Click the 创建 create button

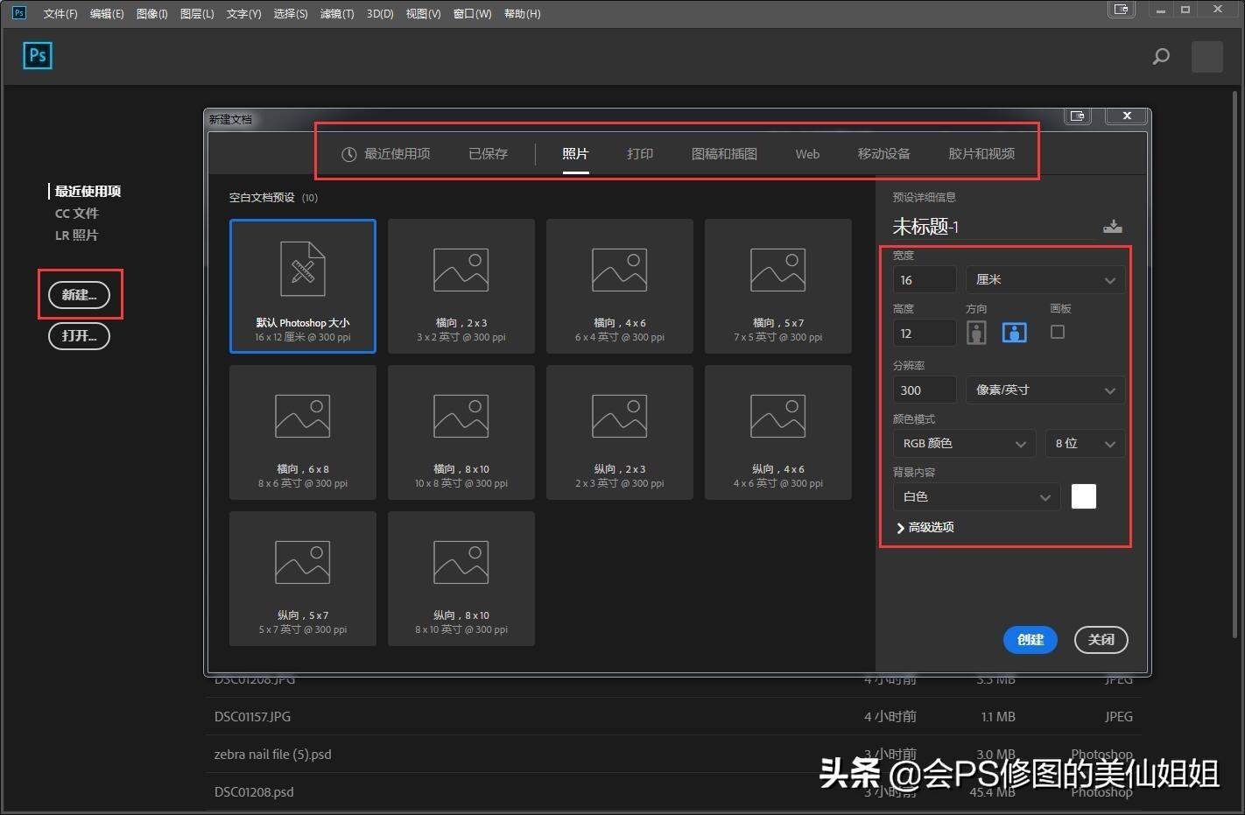click(1030, 640)
